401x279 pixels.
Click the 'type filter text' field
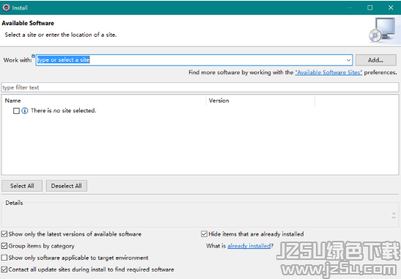200,87
